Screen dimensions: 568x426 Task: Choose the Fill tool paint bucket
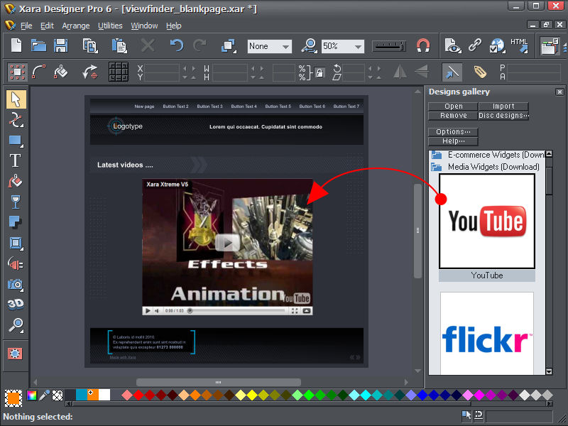coord(16,181)
